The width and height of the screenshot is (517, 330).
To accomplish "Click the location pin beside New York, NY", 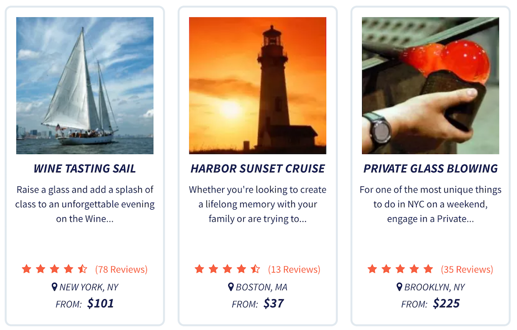I will click(55, 287).
